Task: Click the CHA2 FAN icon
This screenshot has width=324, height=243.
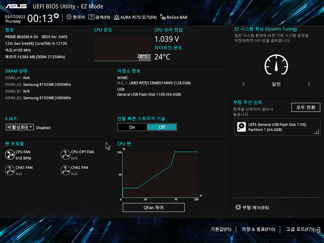Action: (65, 170)
